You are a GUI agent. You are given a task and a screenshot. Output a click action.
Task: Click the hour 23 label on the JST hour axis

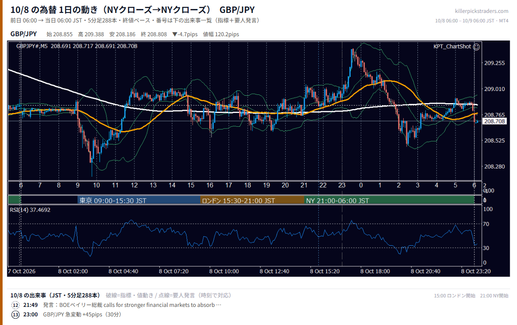click(x=342, y=185)
